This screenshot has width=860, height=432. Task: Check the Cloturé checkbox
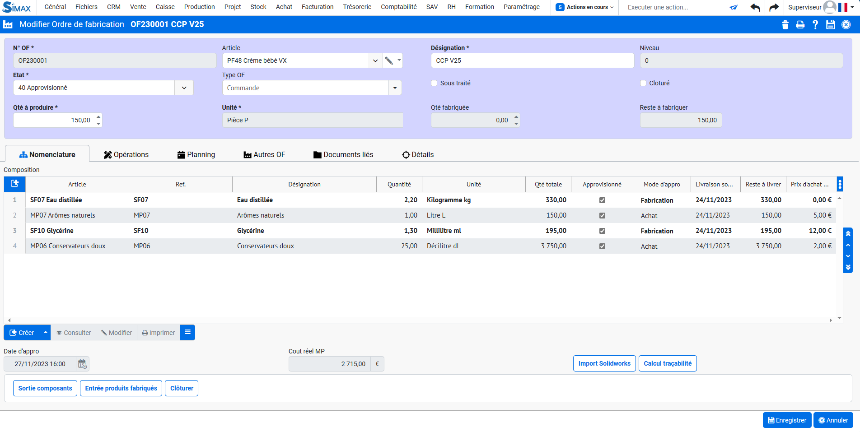[643, 83]
